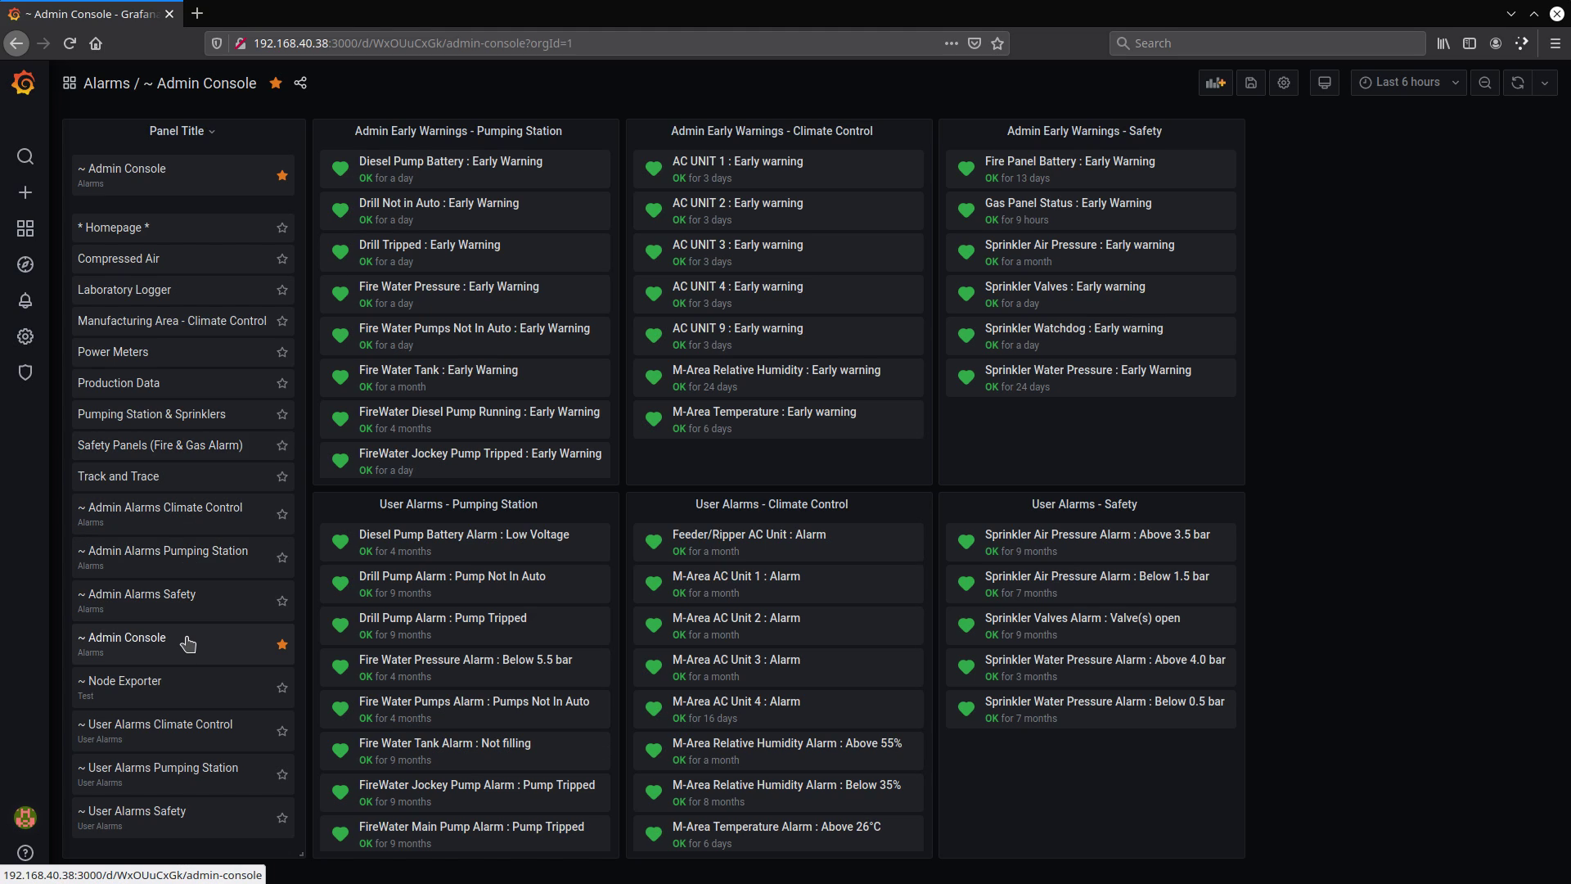Unstar Admin Console in dashboard header
This screenshot has width=1571, height=884.
276,83
